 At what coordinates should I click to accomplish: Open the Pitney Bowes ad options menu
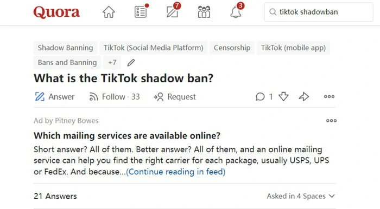[331, 120]
